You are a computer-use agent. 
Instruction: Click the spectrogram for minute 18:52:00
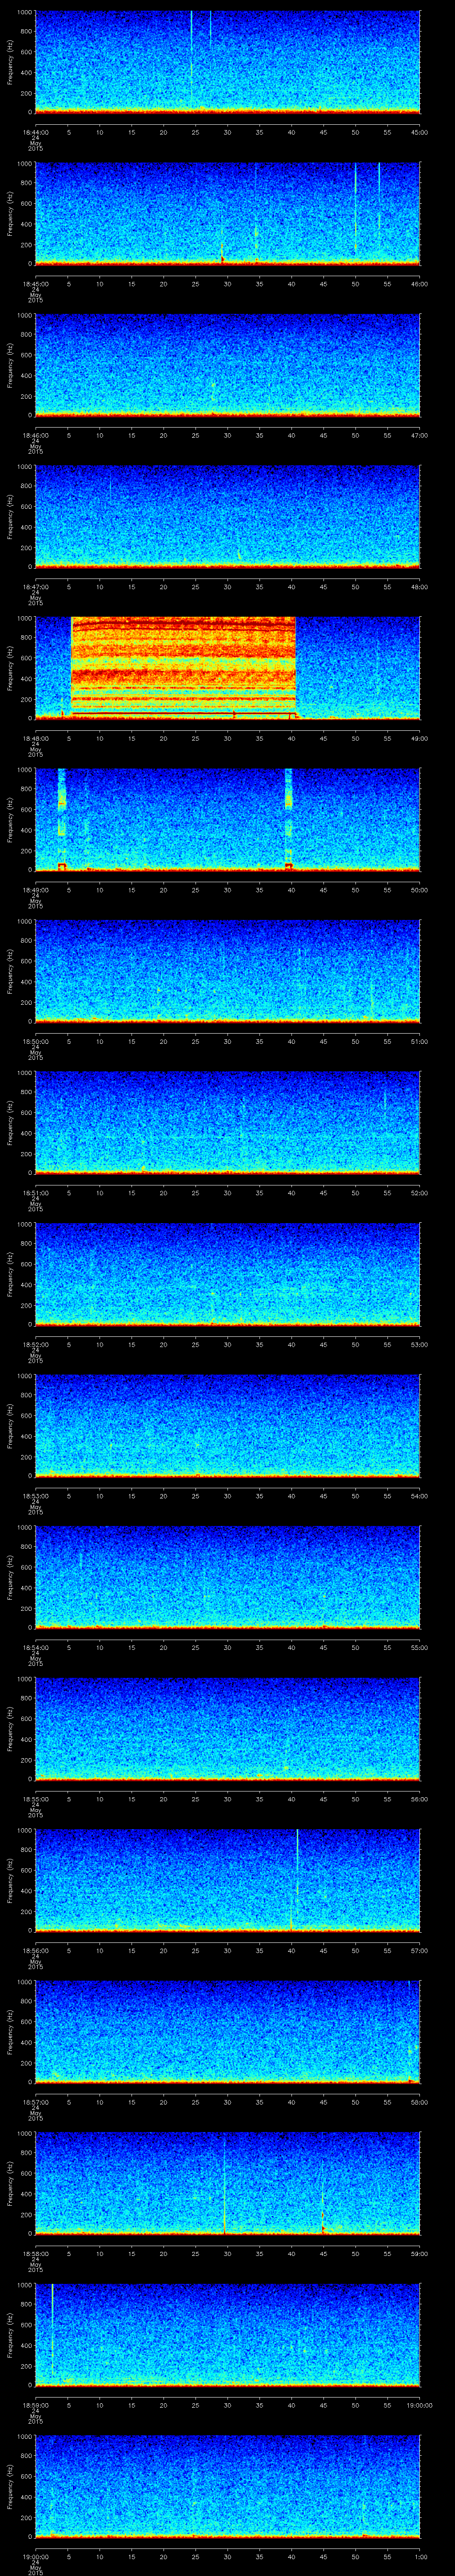click(x=227, y=1273)
